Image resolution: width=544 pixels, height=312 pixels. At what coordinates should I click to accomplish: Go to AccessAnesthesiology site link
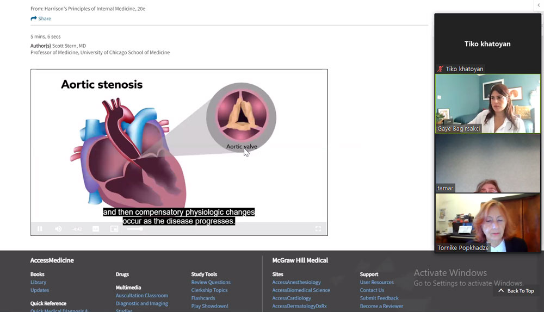coord(296,282)
